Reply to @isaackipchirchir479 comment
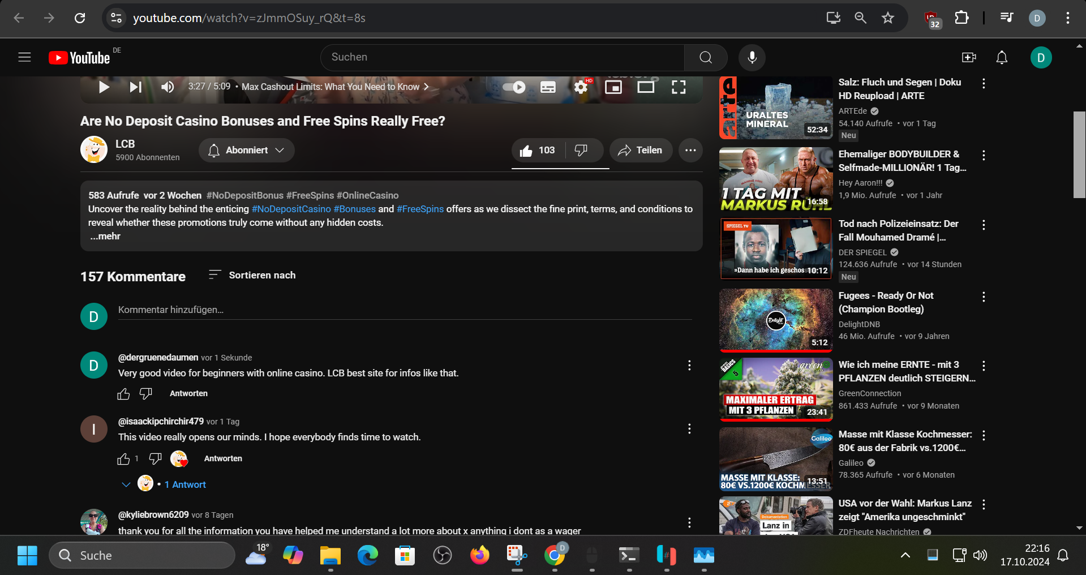Viewport: 1086px width, 575px height. tap(223, 459)
